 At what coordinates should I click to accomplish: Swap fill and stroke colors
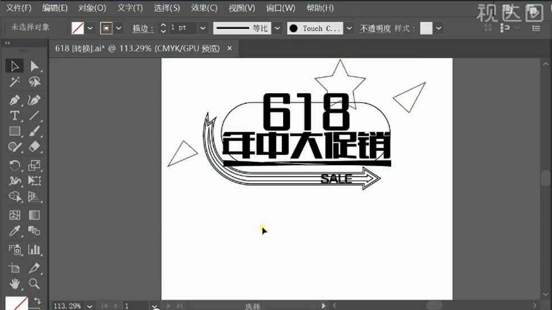pos(37,301)
